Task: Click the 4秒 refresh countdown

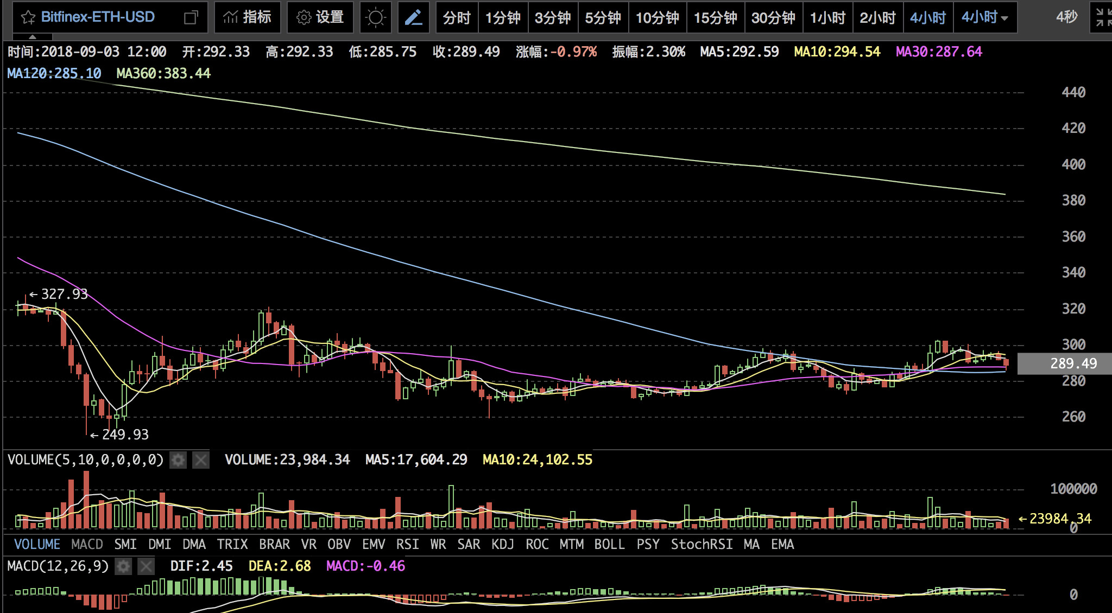Action: pyautogui.click(x=1066, y=17)
